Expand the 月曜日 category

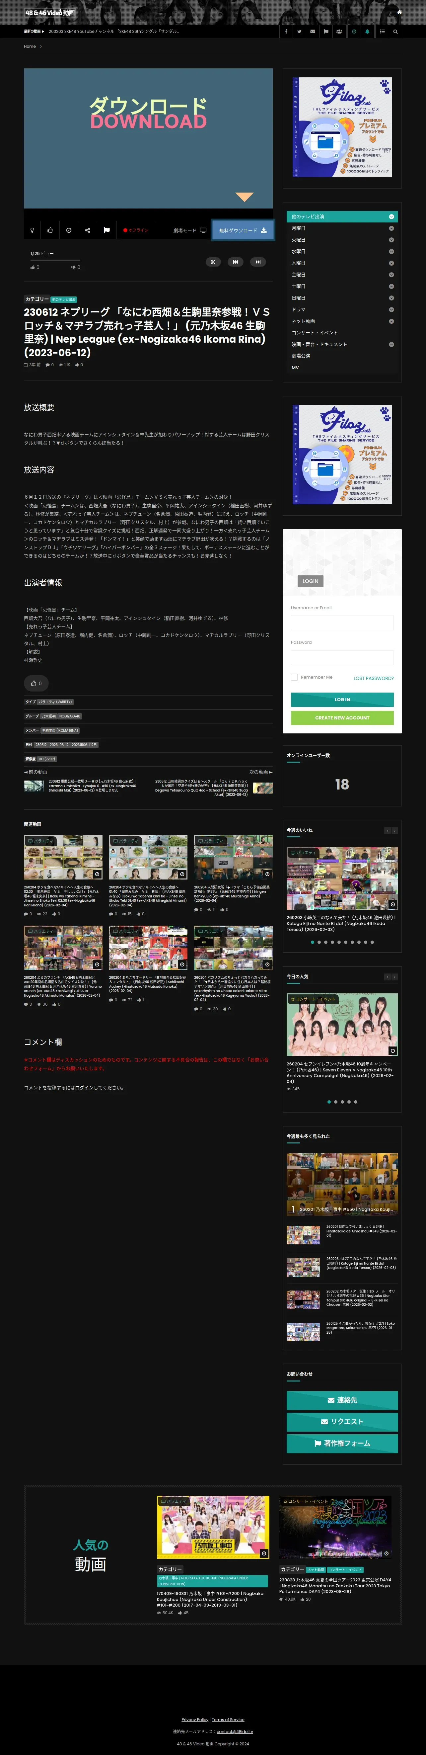point(391,228)
